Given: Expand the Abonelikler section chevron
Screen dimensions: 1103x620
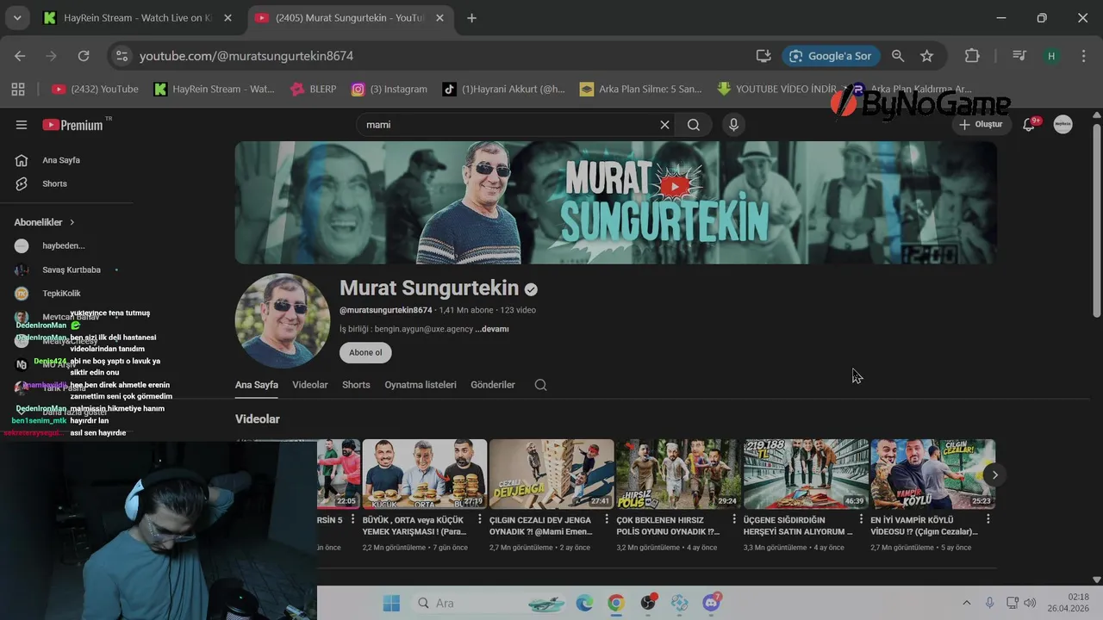Looking at the screenshot, I should 72,222.
